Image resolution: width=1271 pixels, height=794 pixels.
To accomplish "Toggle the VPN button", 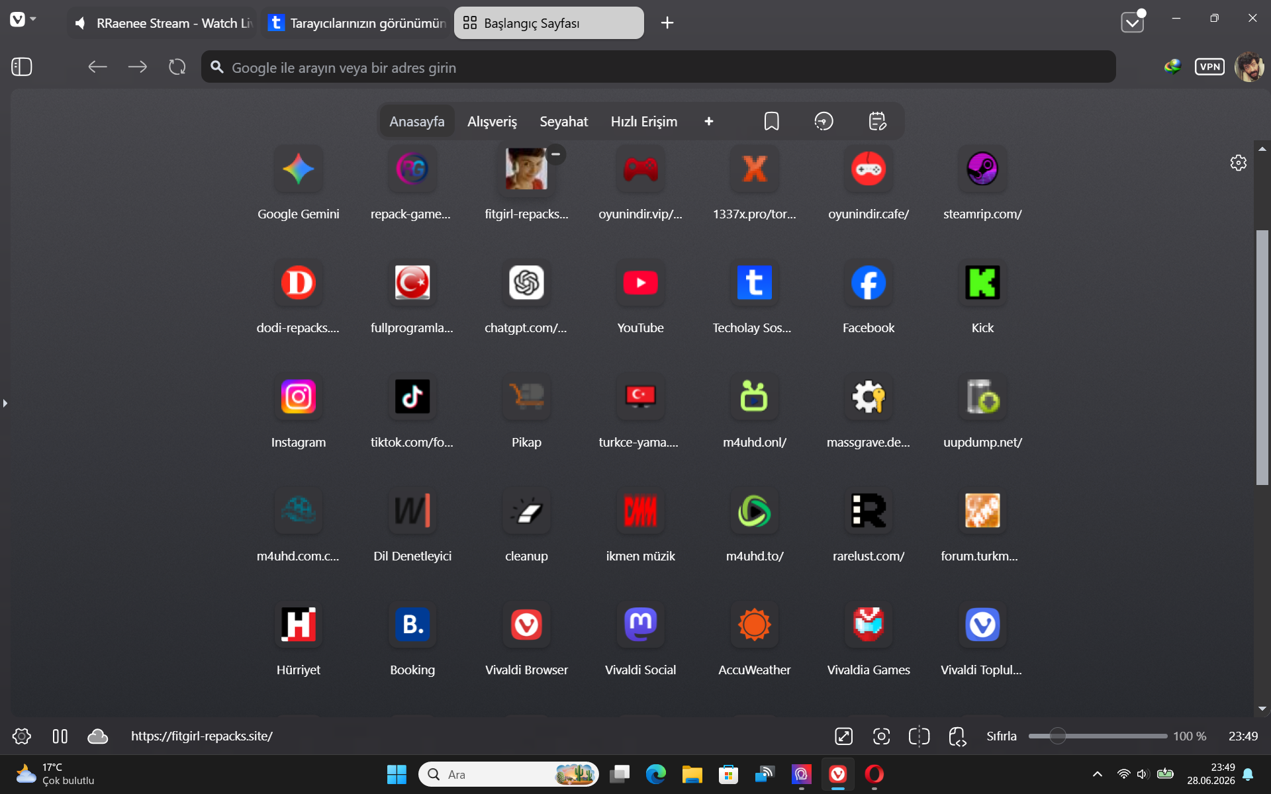I will point(1209,67).
